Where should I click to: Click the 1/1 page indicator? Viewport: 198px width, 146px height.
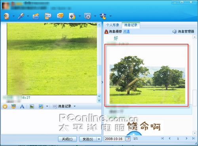[135, 138]
